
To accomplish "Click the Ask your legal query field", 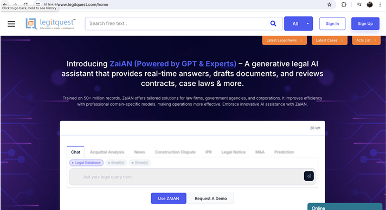I will [186, 177].
